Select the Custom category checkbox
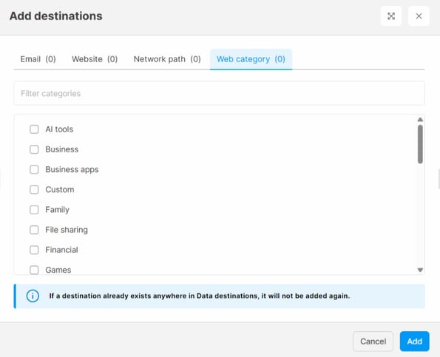This screenshot has width=440, height=357. pyautogui.click(x=34, y=189)
